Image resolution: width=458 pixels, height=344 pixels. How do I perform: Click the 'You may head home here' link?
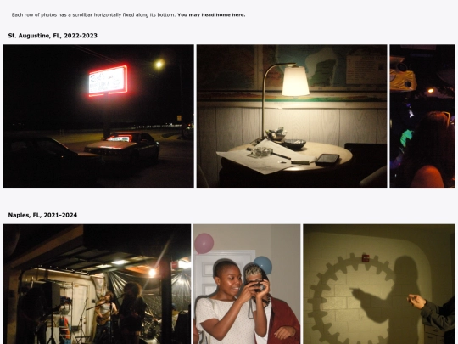click(211, 15)
